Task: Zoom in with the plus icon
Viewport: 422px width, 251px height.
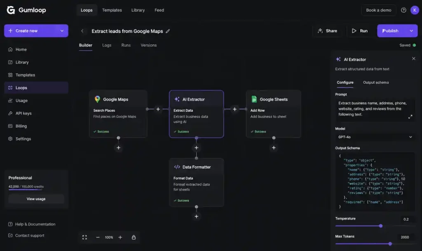Action: click(120, 237)
